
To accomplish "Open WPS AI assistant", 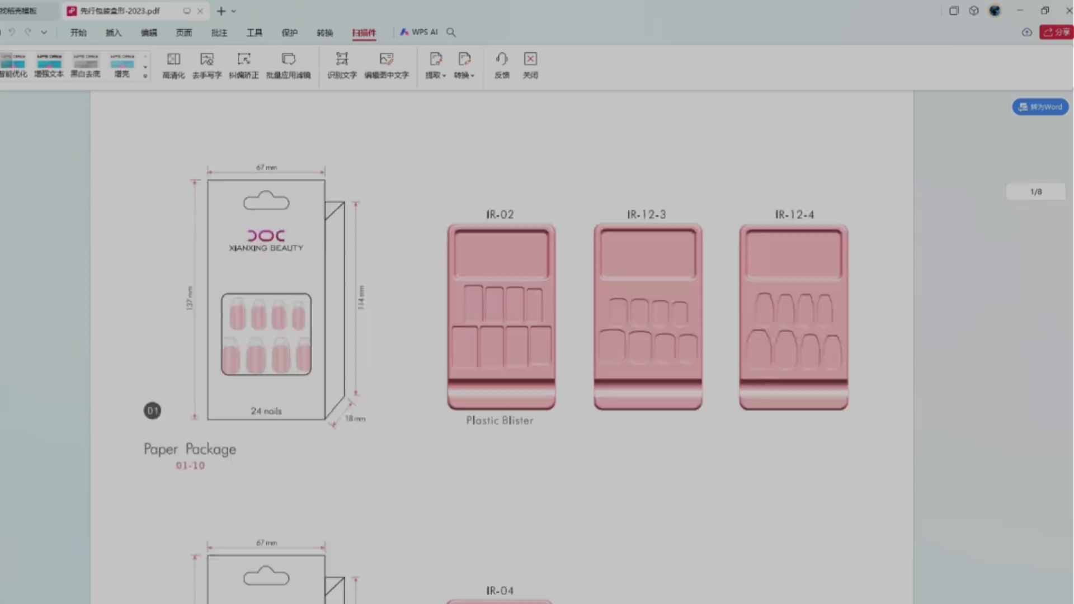I will (x=419, y=32).
